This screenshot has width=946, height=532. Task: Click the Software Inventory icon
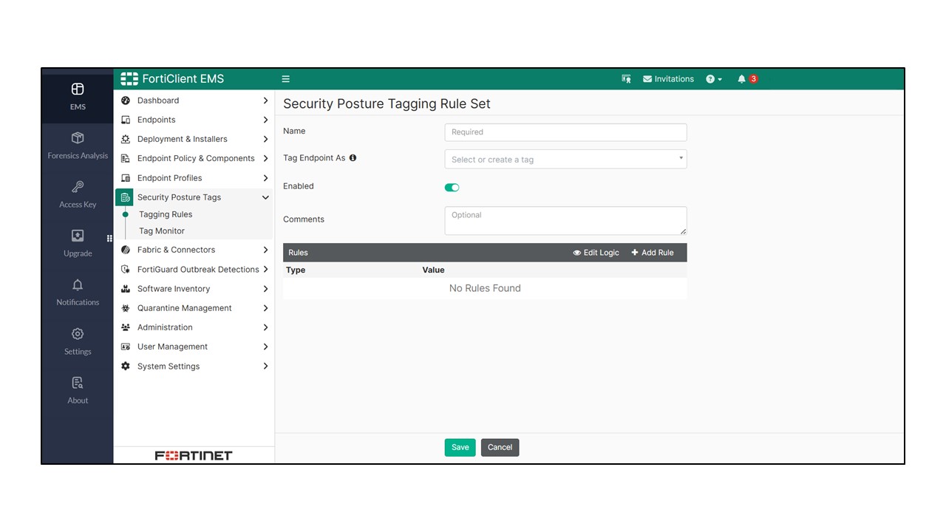126,289
